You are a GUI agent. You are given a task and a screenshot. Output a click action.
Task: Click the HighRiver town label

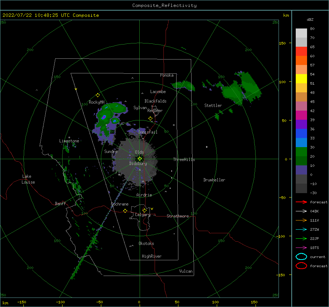[x=152, y=256]
